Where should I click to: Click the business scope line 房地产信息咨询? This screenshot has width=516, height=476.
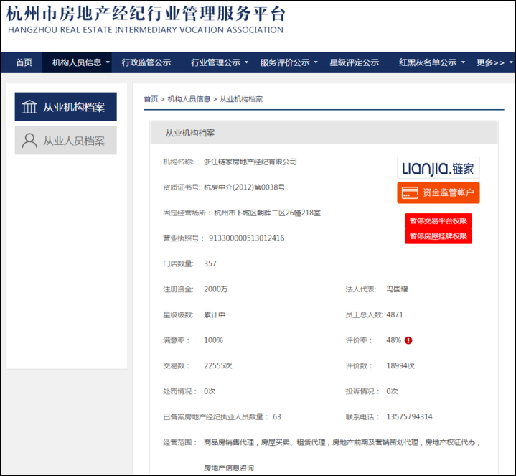229,468
